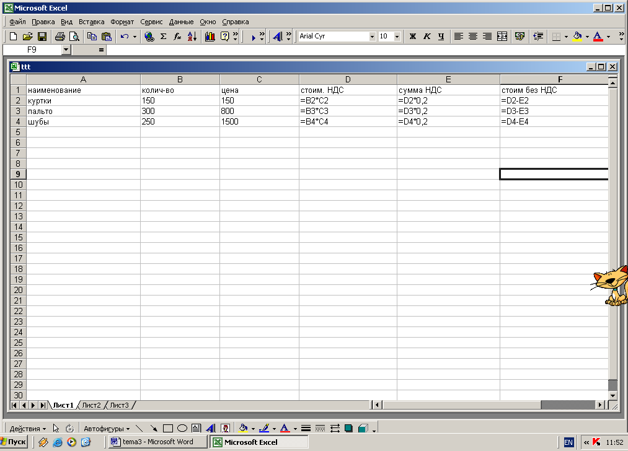Insert a hyperlink with the globe icon

pyautogui.click(x=149, y=37)
